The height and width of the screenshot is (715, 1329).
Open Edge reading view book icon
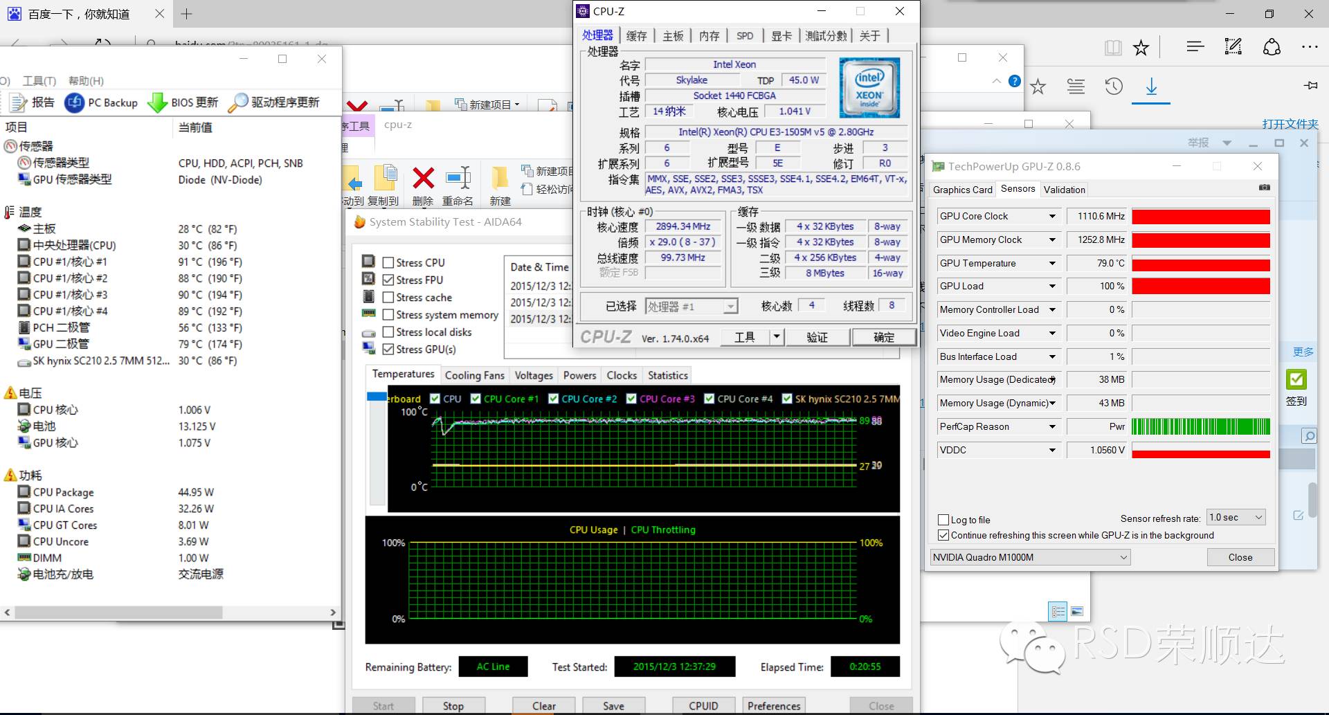[1113, 47]
